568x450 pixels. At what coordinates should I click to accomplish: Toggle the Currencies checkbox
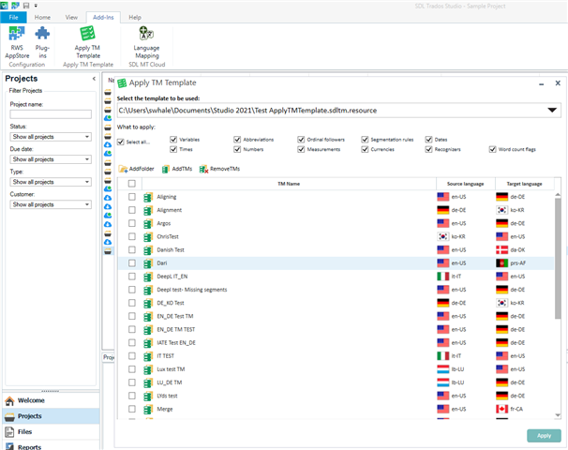coord(365,149)
